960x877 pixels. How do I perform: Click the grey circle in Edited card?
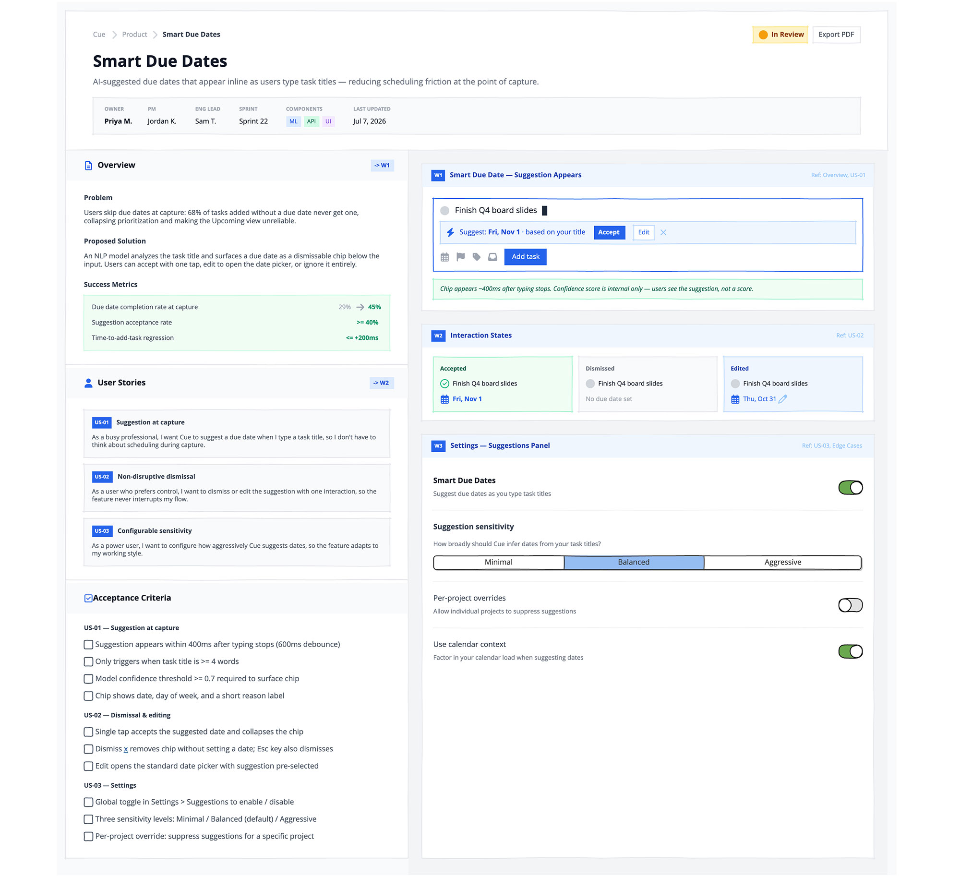(735, 384)
